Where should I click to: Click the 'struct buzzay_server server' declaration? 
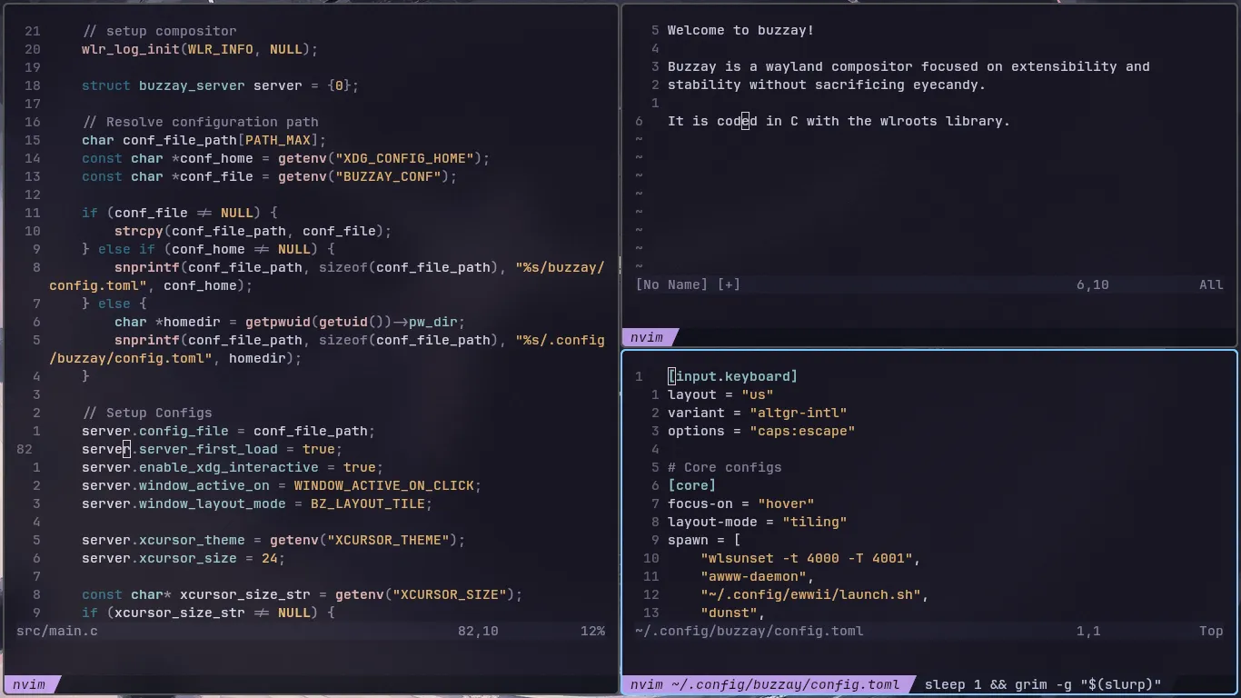coord(221,85)
